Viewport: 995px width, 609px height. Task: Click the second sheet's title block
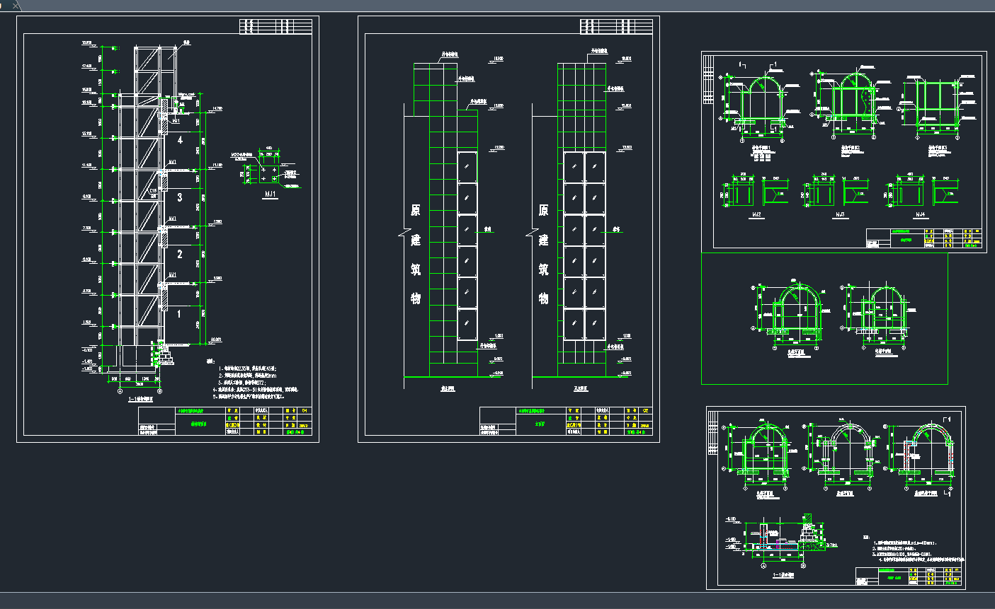point(565,420)
